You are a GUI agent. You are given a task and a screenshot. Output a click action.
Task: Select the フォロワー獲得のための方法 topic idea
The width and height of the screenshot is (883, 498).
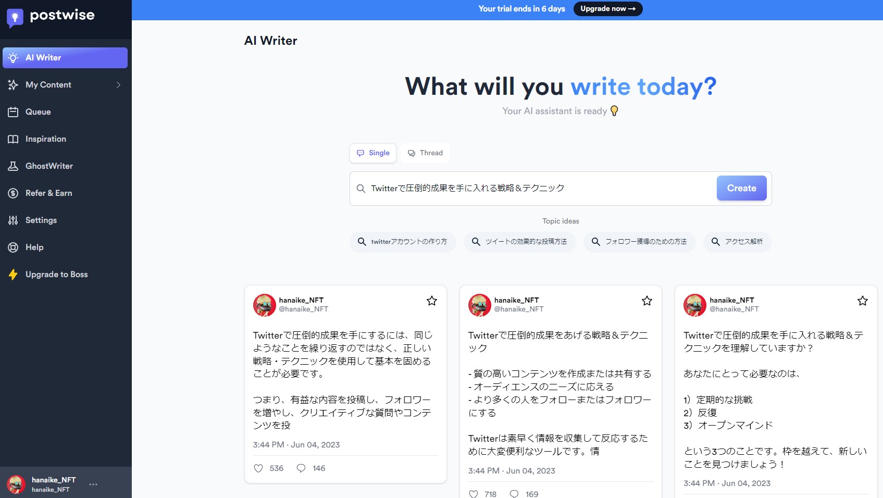point(639,242)
